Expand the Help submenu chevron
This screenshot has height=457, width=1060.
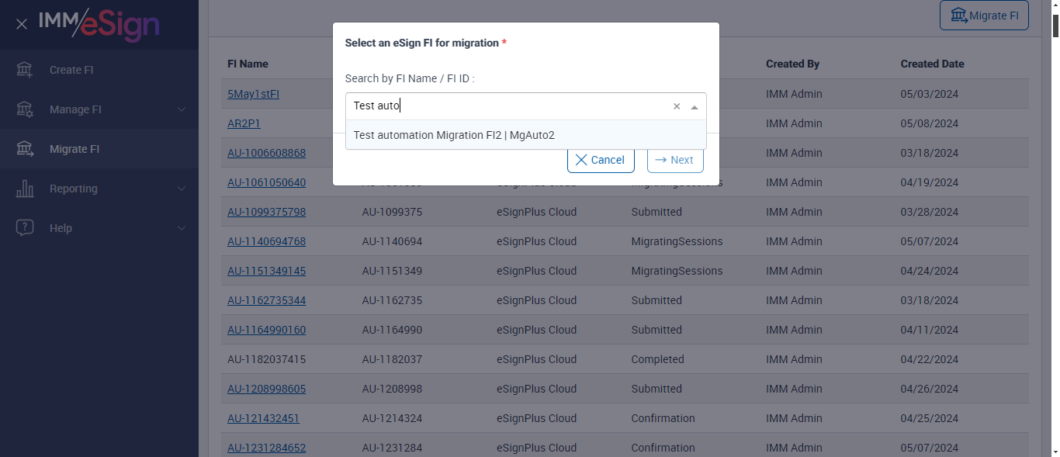pyautogui.click(x=182, y=228)
